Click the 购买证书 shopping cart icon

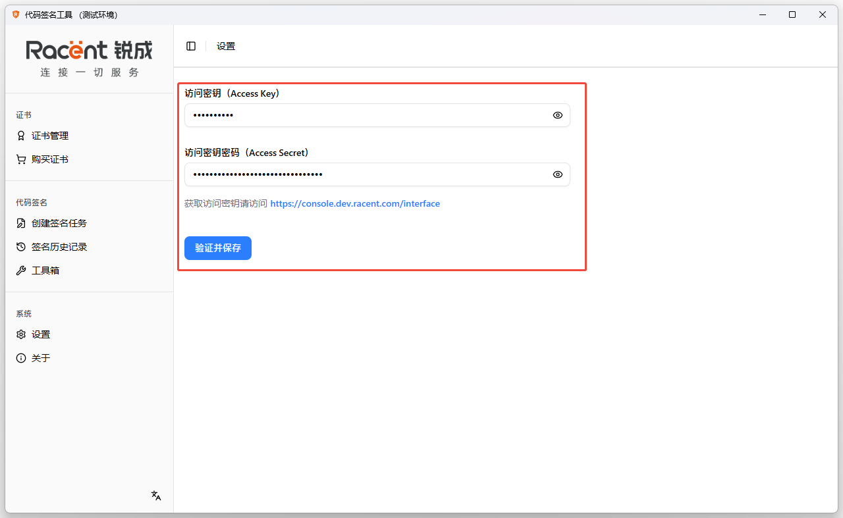[x=21, y=159]
